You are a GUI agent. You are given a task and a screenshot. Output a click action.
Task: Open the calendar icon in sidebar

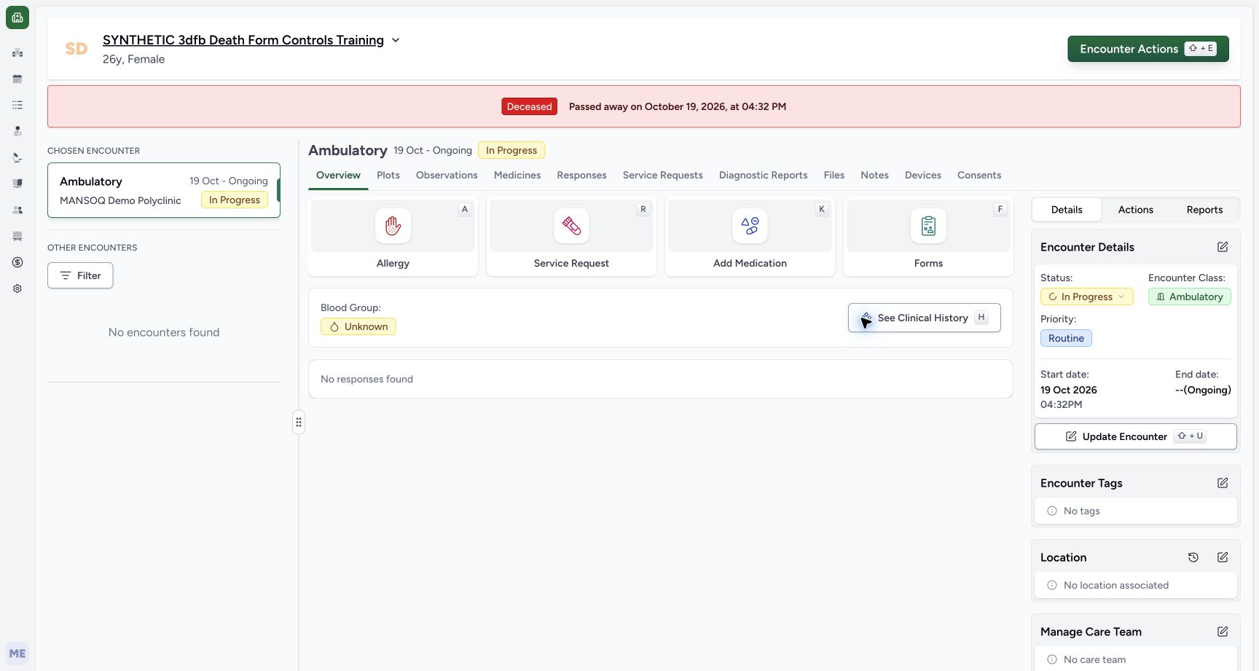[17, 79]
